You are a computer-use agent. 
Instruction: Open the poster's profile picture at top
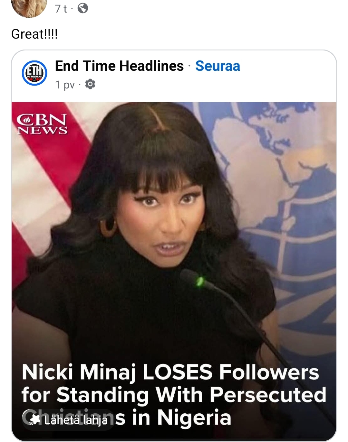click(x=29, y=7)
